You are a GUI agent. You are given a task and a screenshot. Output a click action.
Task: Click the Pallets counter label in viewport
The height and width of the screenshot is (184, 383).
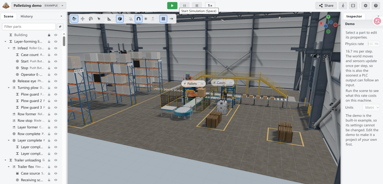click(193, 84)
